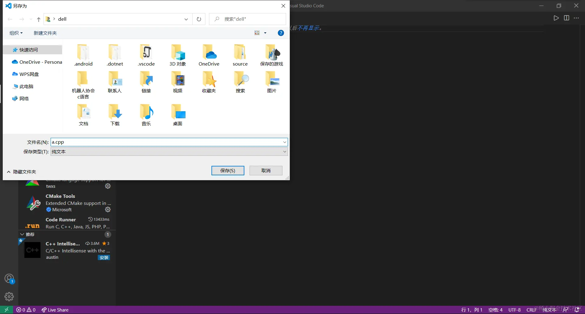Click the dell breadcrumb in address bar
Screen dimensions: 585x314
click(62, 19)
